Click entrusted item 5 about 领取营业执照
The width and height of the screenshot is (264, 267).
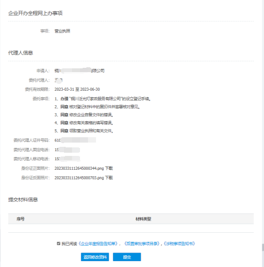click(x=84, y=131)
